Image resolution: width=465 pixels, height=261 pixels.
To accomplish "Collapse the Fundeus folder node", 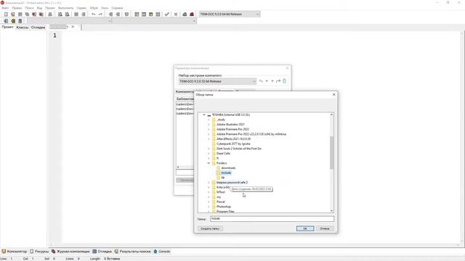I will tap(209, 163).
